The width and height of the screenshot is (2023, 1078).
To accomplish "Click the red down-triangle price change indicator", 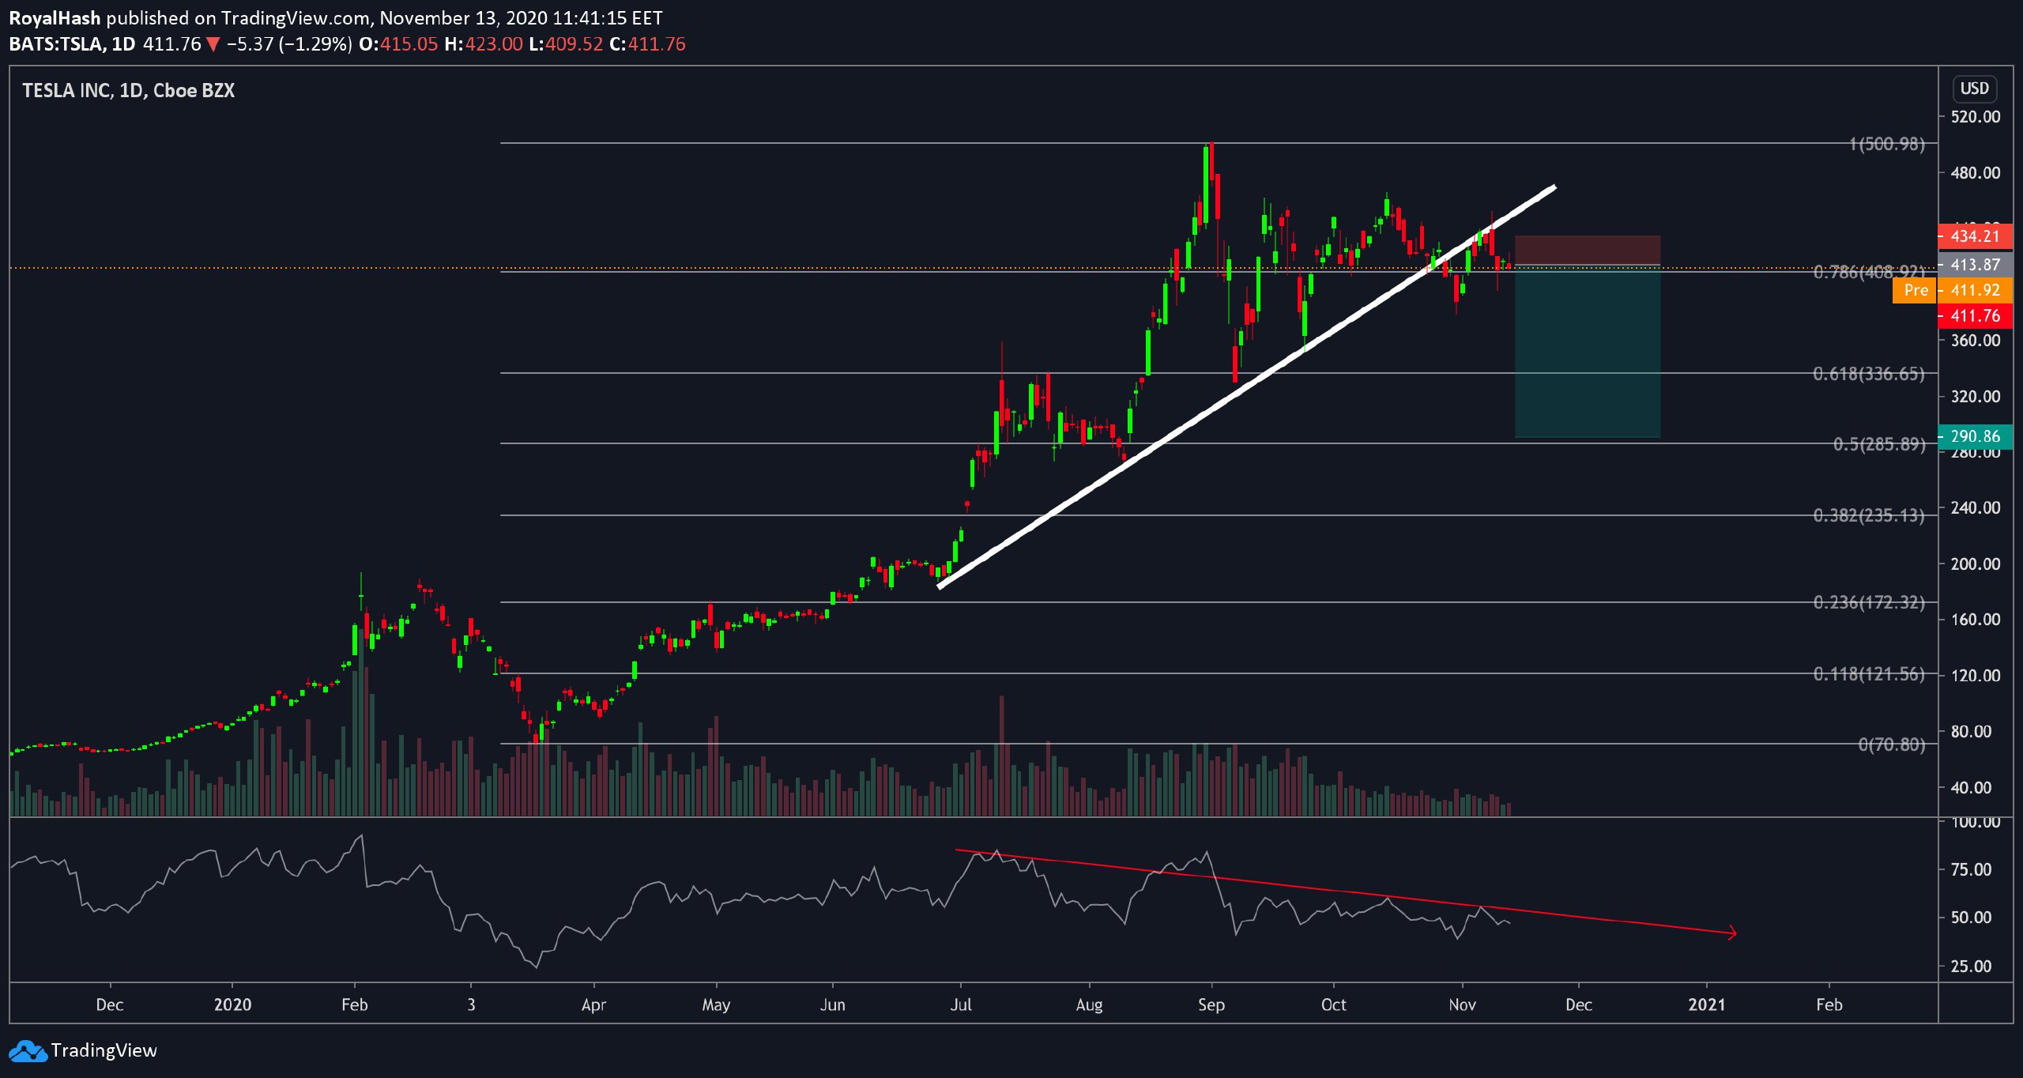I will pos(213,44).
